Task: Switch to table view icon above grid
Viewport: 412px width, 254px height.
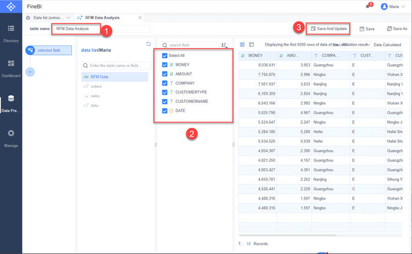Action: pos(242,45)
